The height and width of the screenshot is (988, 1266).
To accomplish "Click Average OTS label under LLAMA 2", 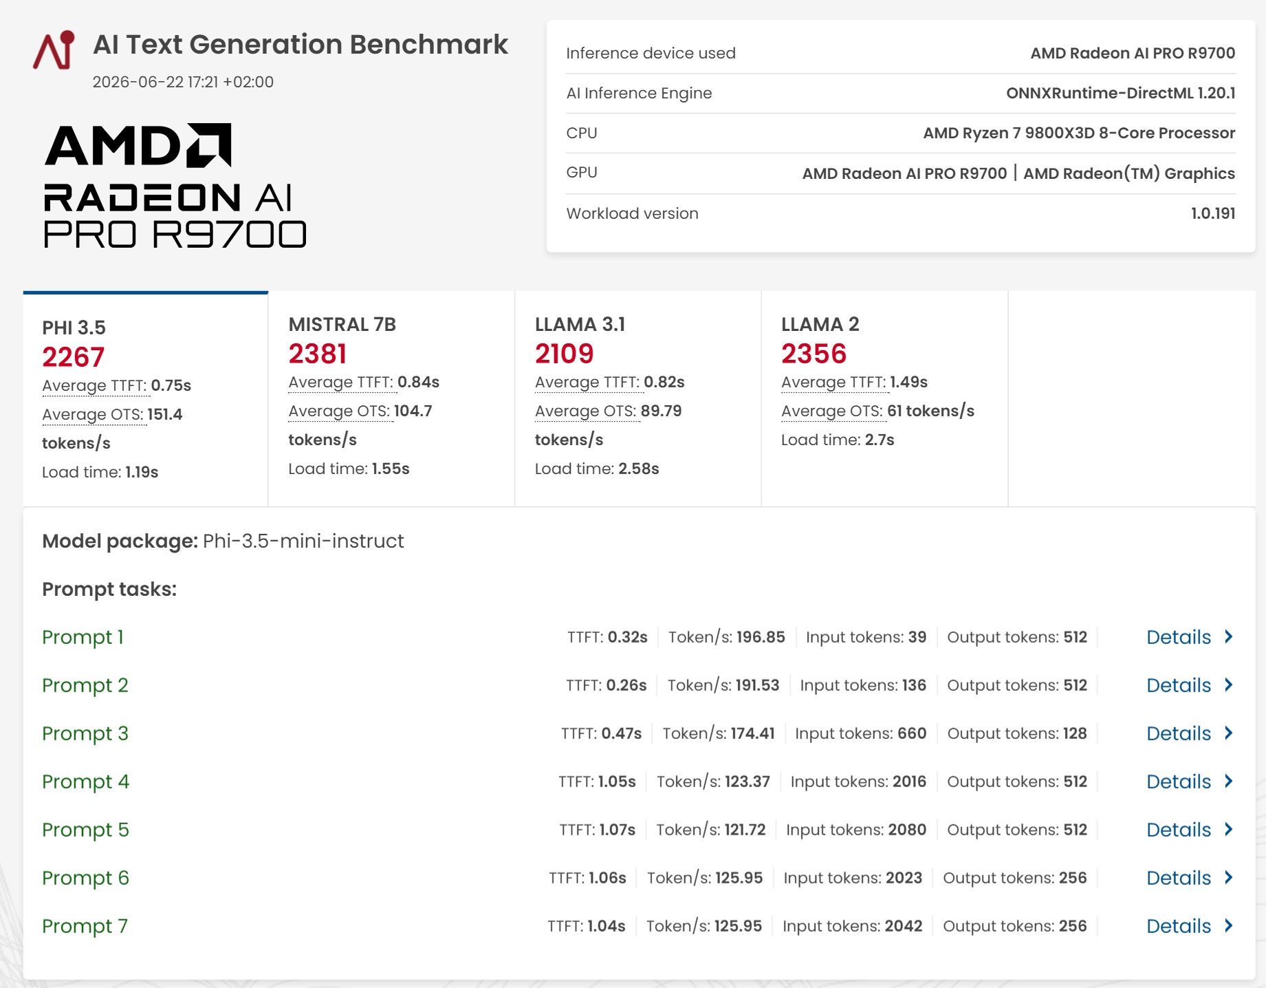I will click(x=832, y=411).
